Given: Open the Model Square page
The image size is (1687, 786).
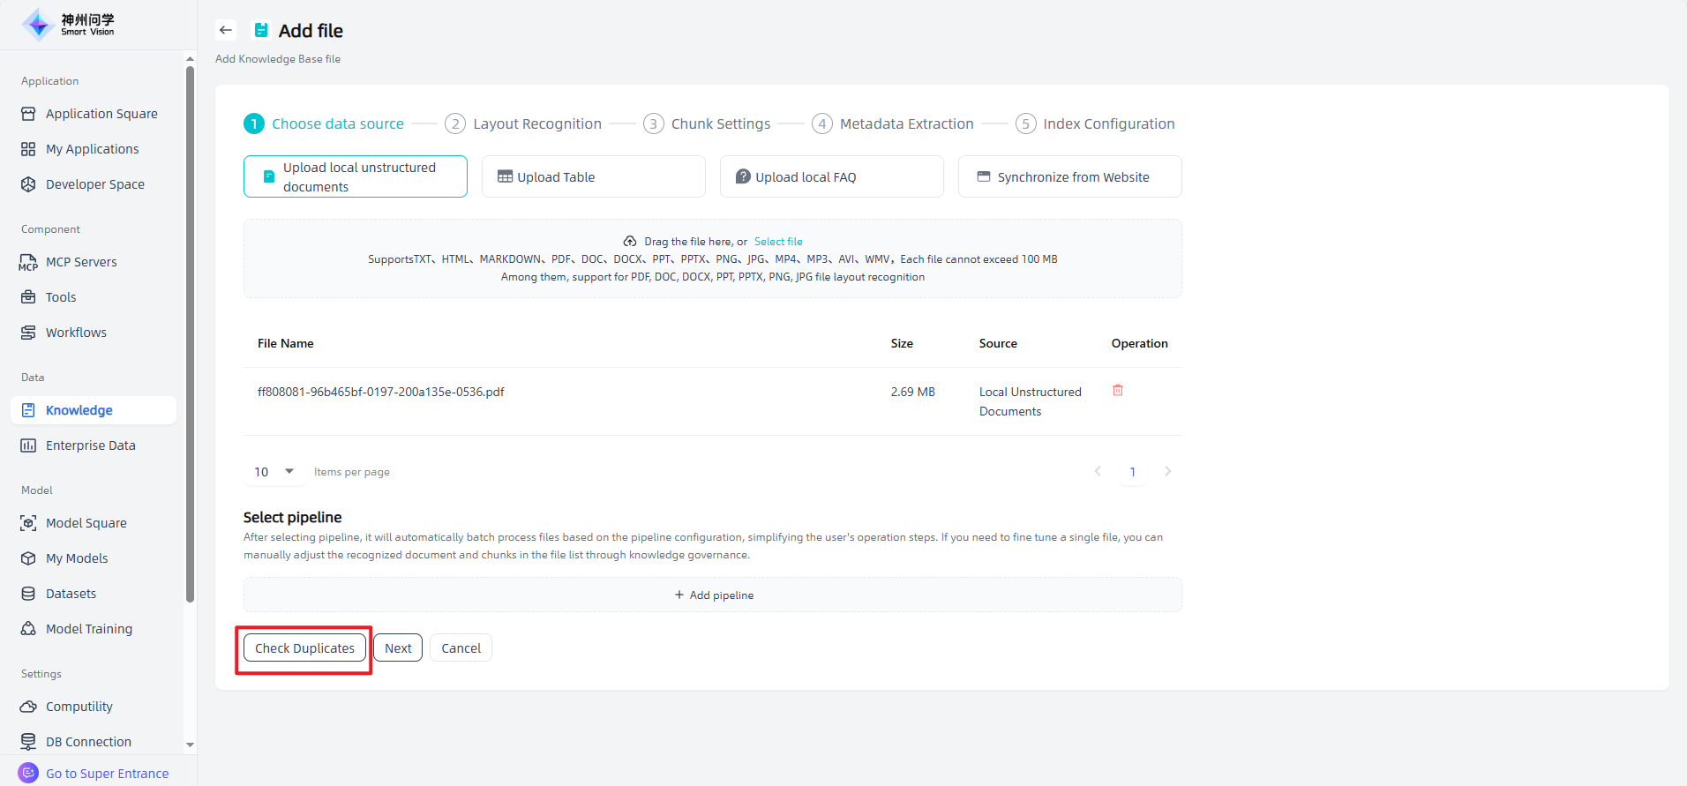Looking at the screenshot, I should pyautogui.click(x=86, y=523).
